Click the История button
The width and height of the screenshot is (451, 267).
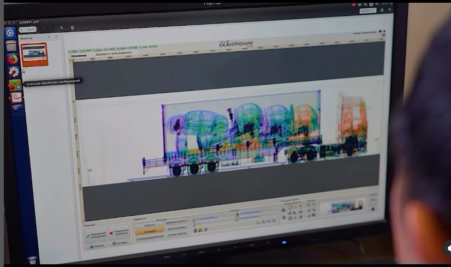coord(120,243)
